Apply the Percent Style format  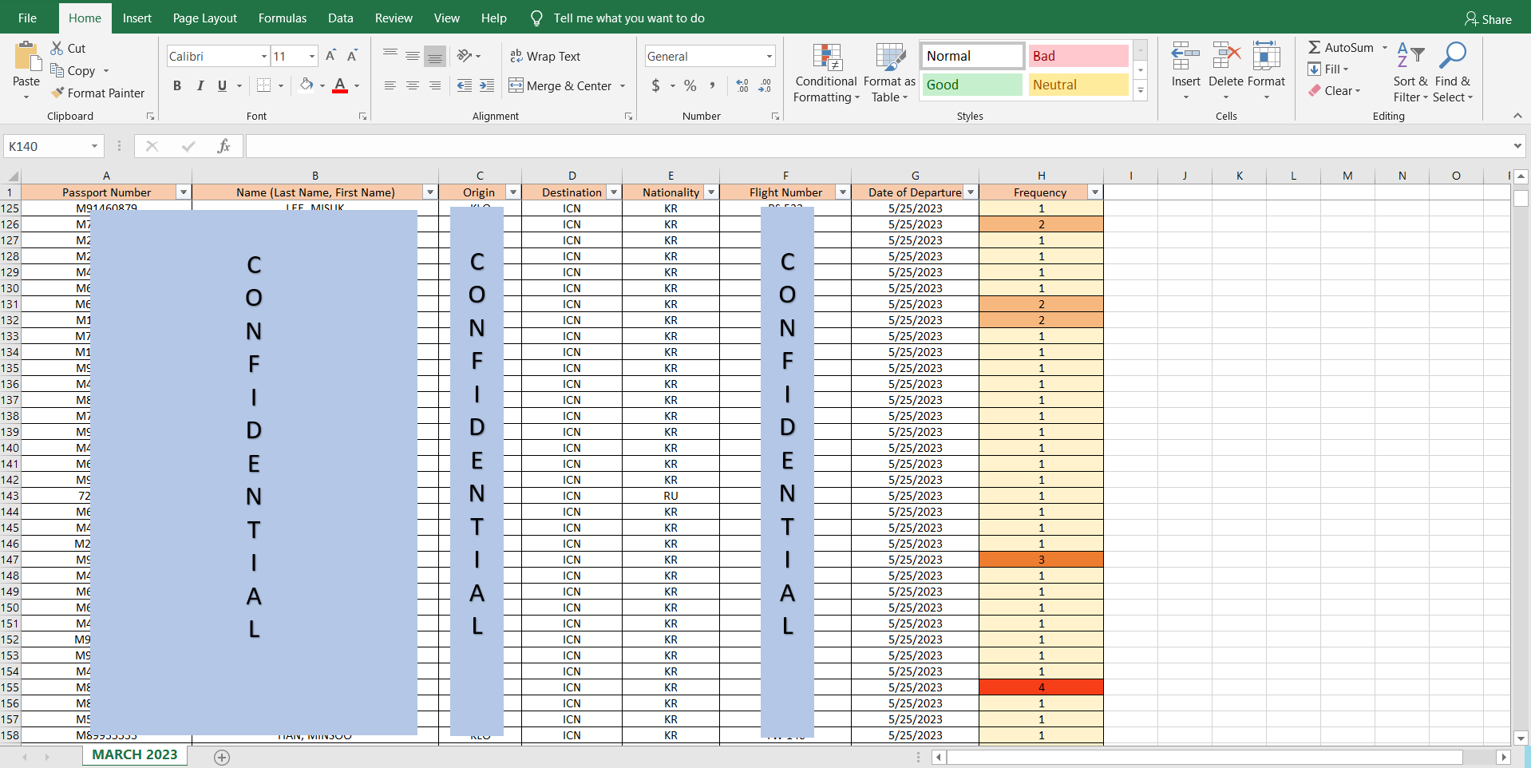(x=690, y=85)
